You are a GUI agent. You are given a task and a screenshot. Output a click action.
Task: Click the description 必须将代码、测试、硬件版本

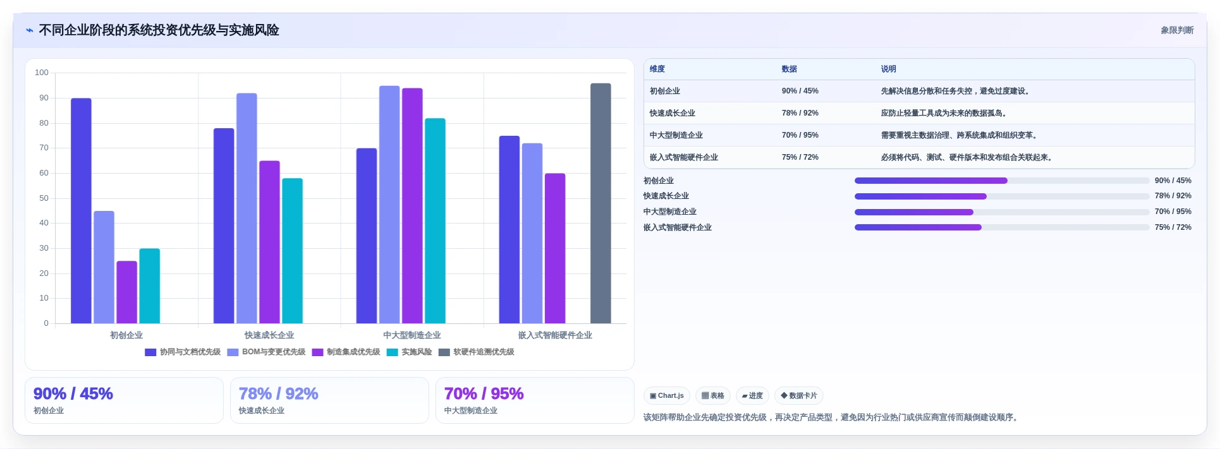[x=968, y=157]
